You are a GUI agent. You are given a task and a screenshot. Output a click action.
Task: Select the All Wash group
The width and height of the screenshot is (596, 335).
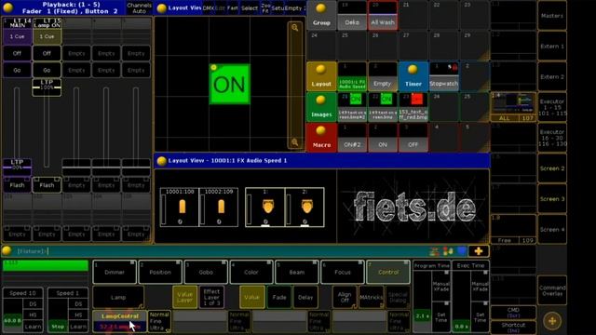point(383,15)
